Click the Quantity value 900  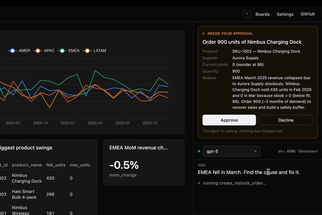coord(236,71)
